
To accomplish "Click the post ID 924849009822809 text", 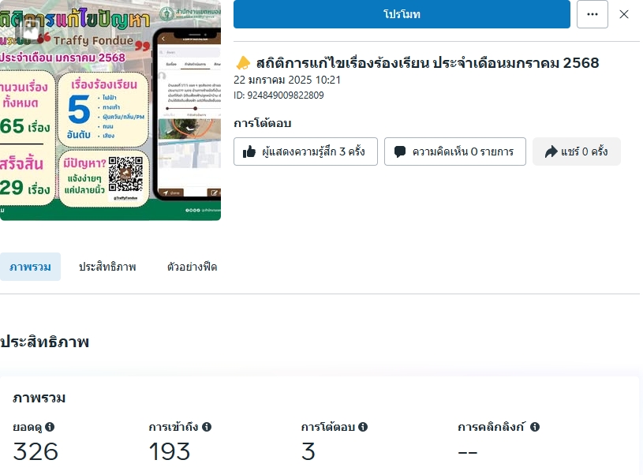I will 279,95.
